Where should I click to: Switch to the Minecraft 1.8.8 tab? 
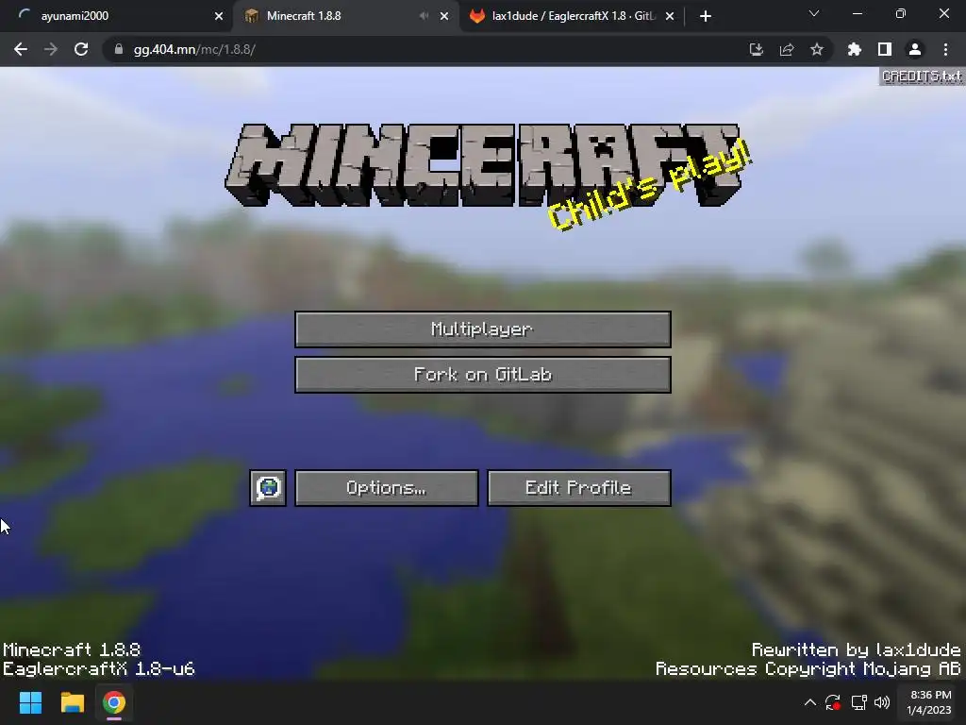pos(345,16)
